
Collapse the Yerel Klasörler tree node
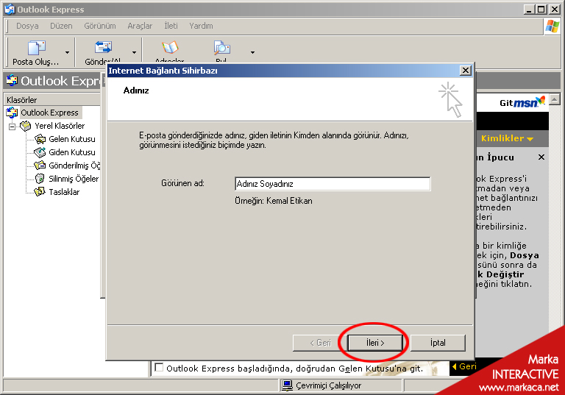[x=13, y=127]
